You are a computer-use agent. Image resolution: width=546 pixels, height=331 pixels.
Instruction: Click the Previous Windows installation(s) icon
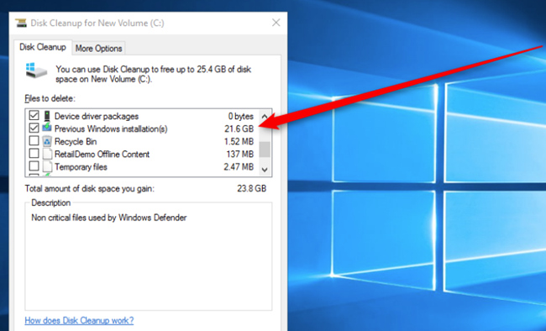47,128
